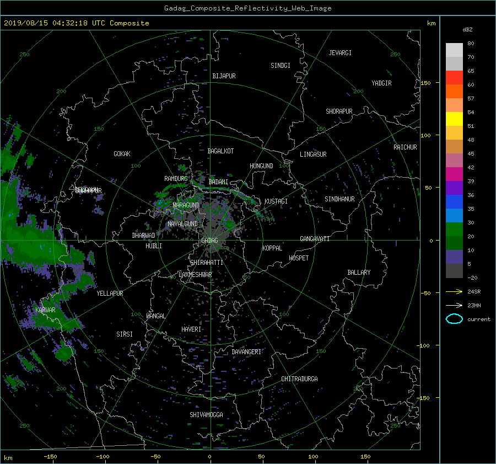Click the HAVERI city label
Screen dimensions: 496x464
[x=191, y=329]
